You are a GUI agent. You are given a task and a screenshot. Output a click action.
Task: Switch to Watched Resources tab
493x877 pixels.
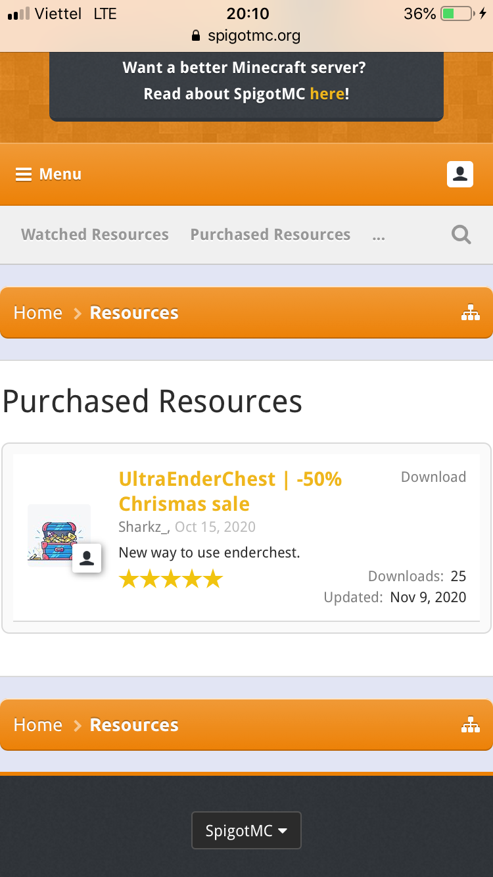tap(95, 235)
